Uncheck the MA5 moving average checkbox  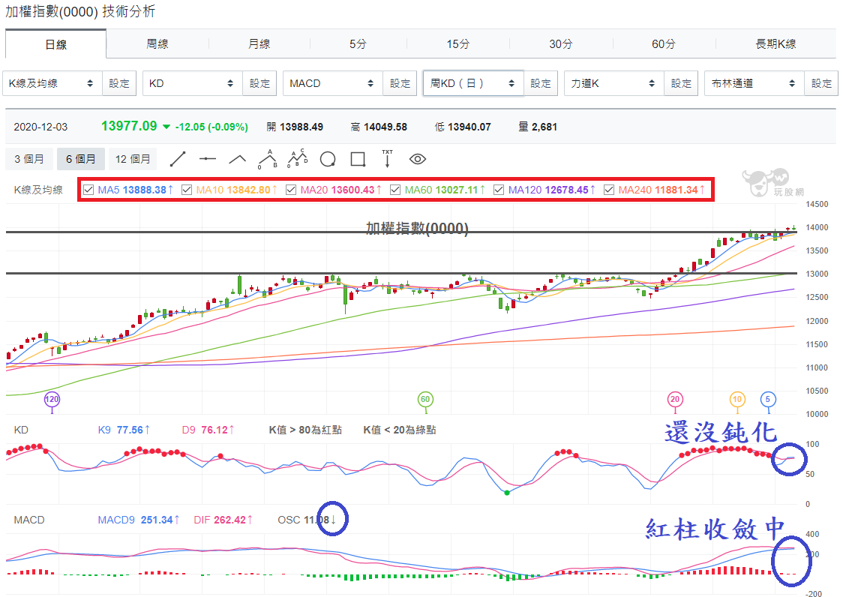(x=88, y=190)
